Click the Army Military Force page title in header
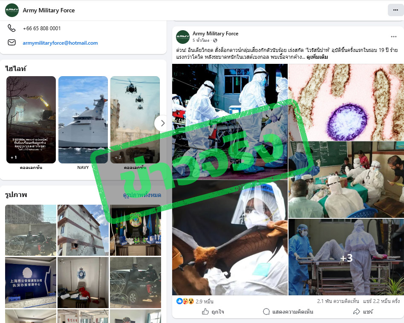 click(49, 10)
